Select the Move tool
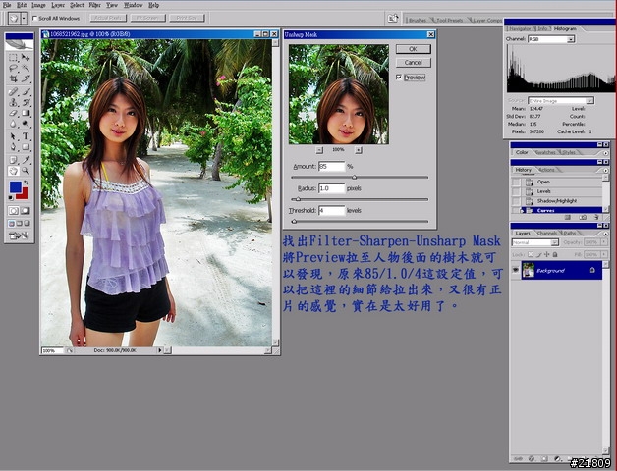The height and width of the screenshot is (471, 617). 26,58
